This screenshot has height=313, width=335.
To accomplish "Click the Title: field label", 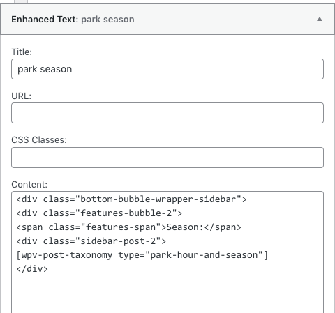I will (22, 52).
